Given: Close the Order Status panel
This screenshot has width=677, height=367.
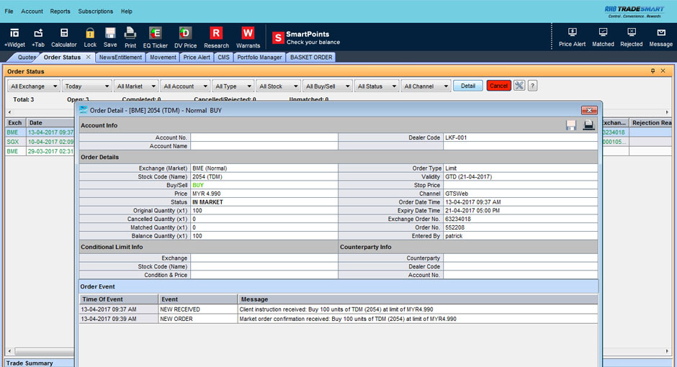Looking at the screenshot, I should tap(663, 71).
